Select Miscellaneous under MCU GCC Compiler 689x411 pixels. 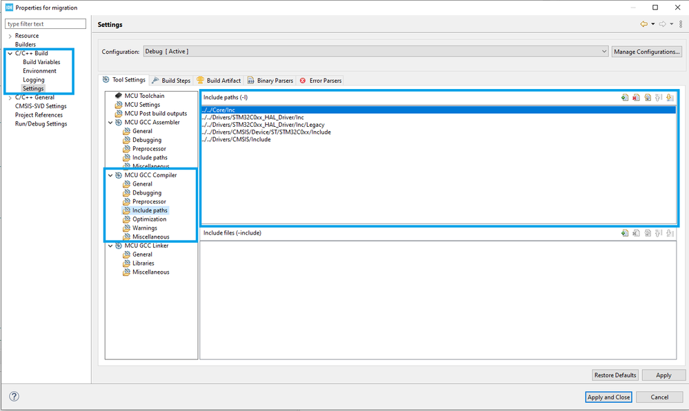(x=151, y=237)
